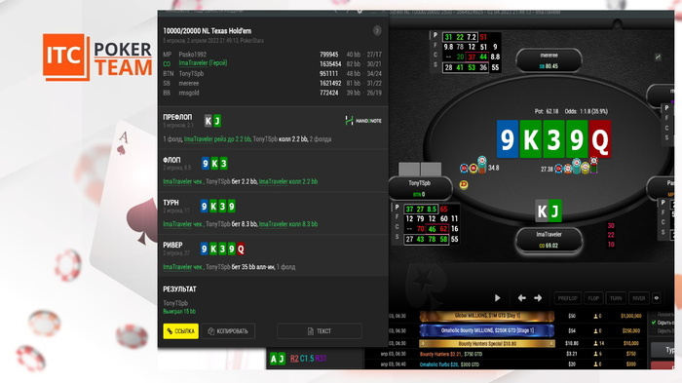Screen dimensions: 682x383
Task: Click the R2 C1.5 R31 action line
Action: point(308,359)
